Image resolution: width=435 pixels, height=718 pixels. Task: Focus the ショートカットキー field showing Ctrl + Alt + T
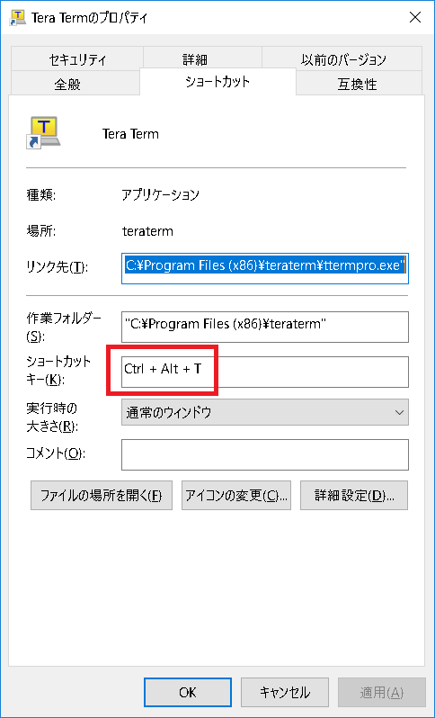tap(265, 372)
